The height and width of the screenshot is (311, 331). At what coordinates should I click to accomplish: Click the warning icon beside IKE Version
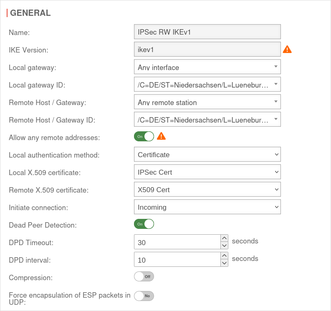click(287, 50)
